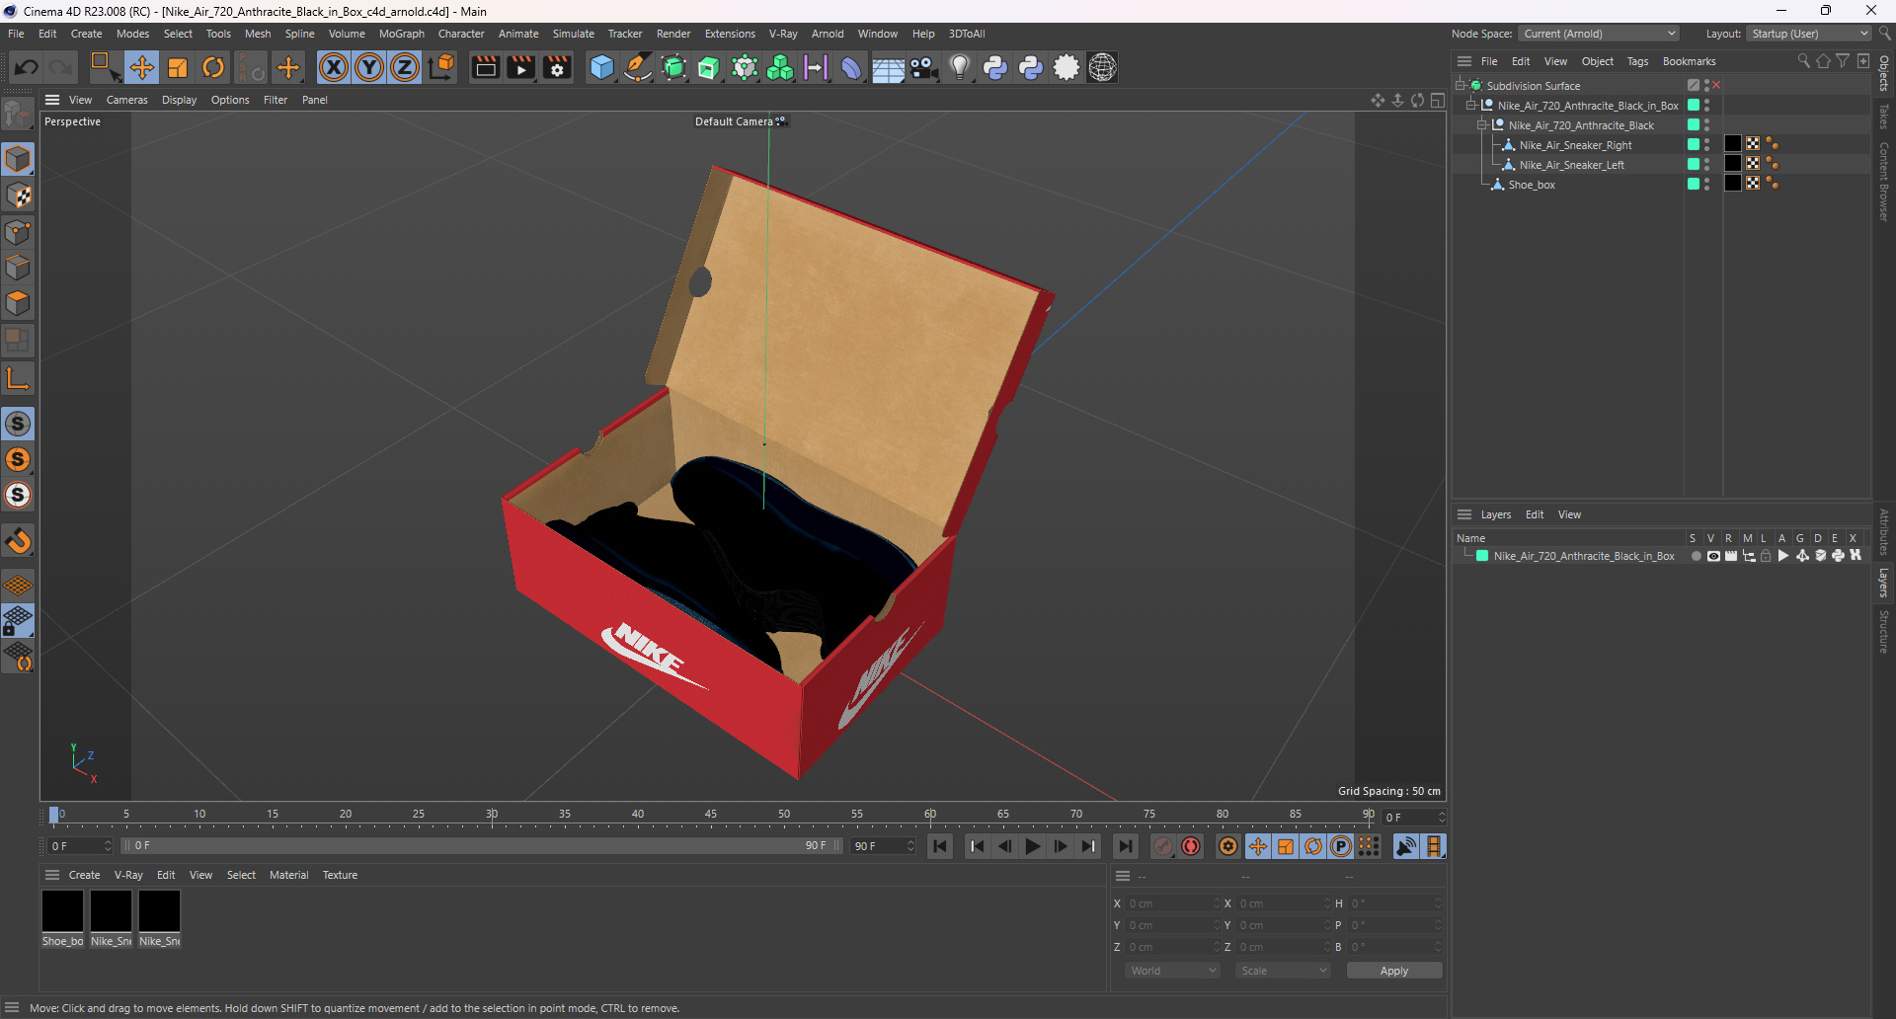Select Shoe_box object in tree
This screenshot has width=1896, height=1019.
tap(1532, 185)
